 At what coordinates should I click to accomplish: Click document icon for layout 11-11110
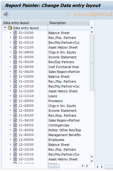15,96
